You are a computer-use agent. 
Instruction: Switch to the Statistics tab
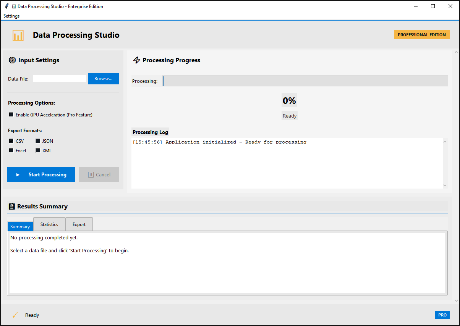pyautogui.click(x=49, y=224)
